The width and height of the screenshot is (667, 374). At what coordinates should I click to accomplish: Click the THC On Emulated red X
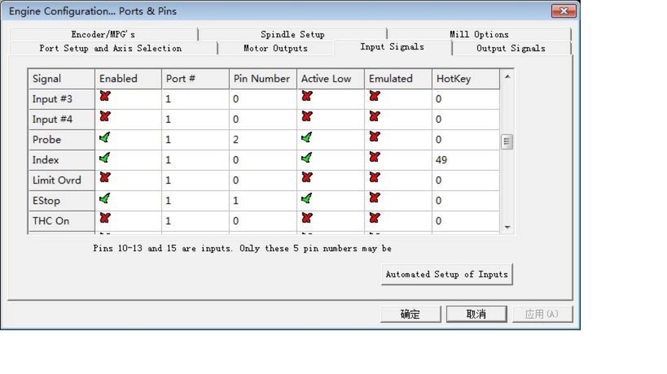[375, 219]
